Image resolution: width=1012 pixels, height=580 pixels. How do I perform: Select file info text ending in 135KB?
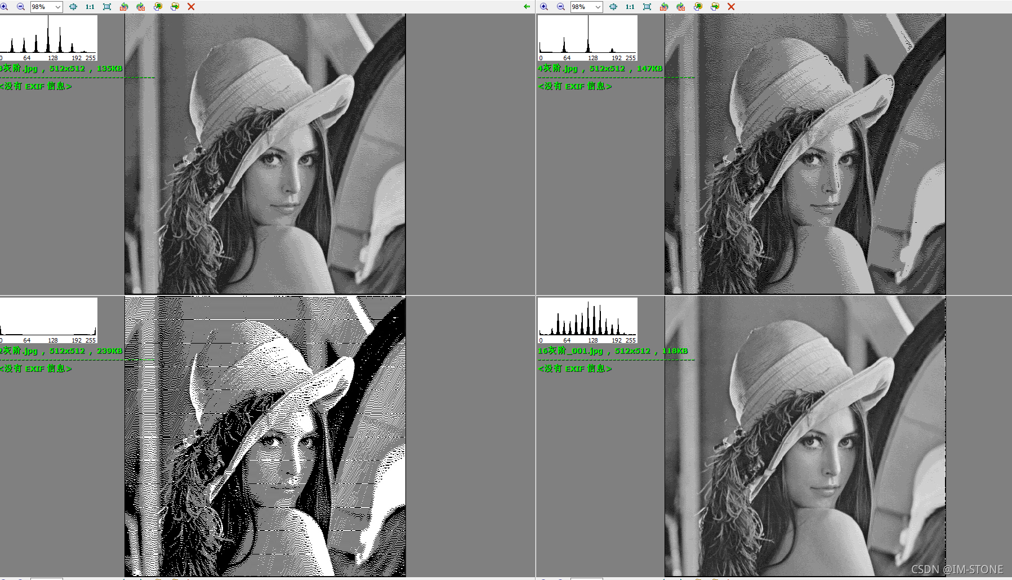61,68
